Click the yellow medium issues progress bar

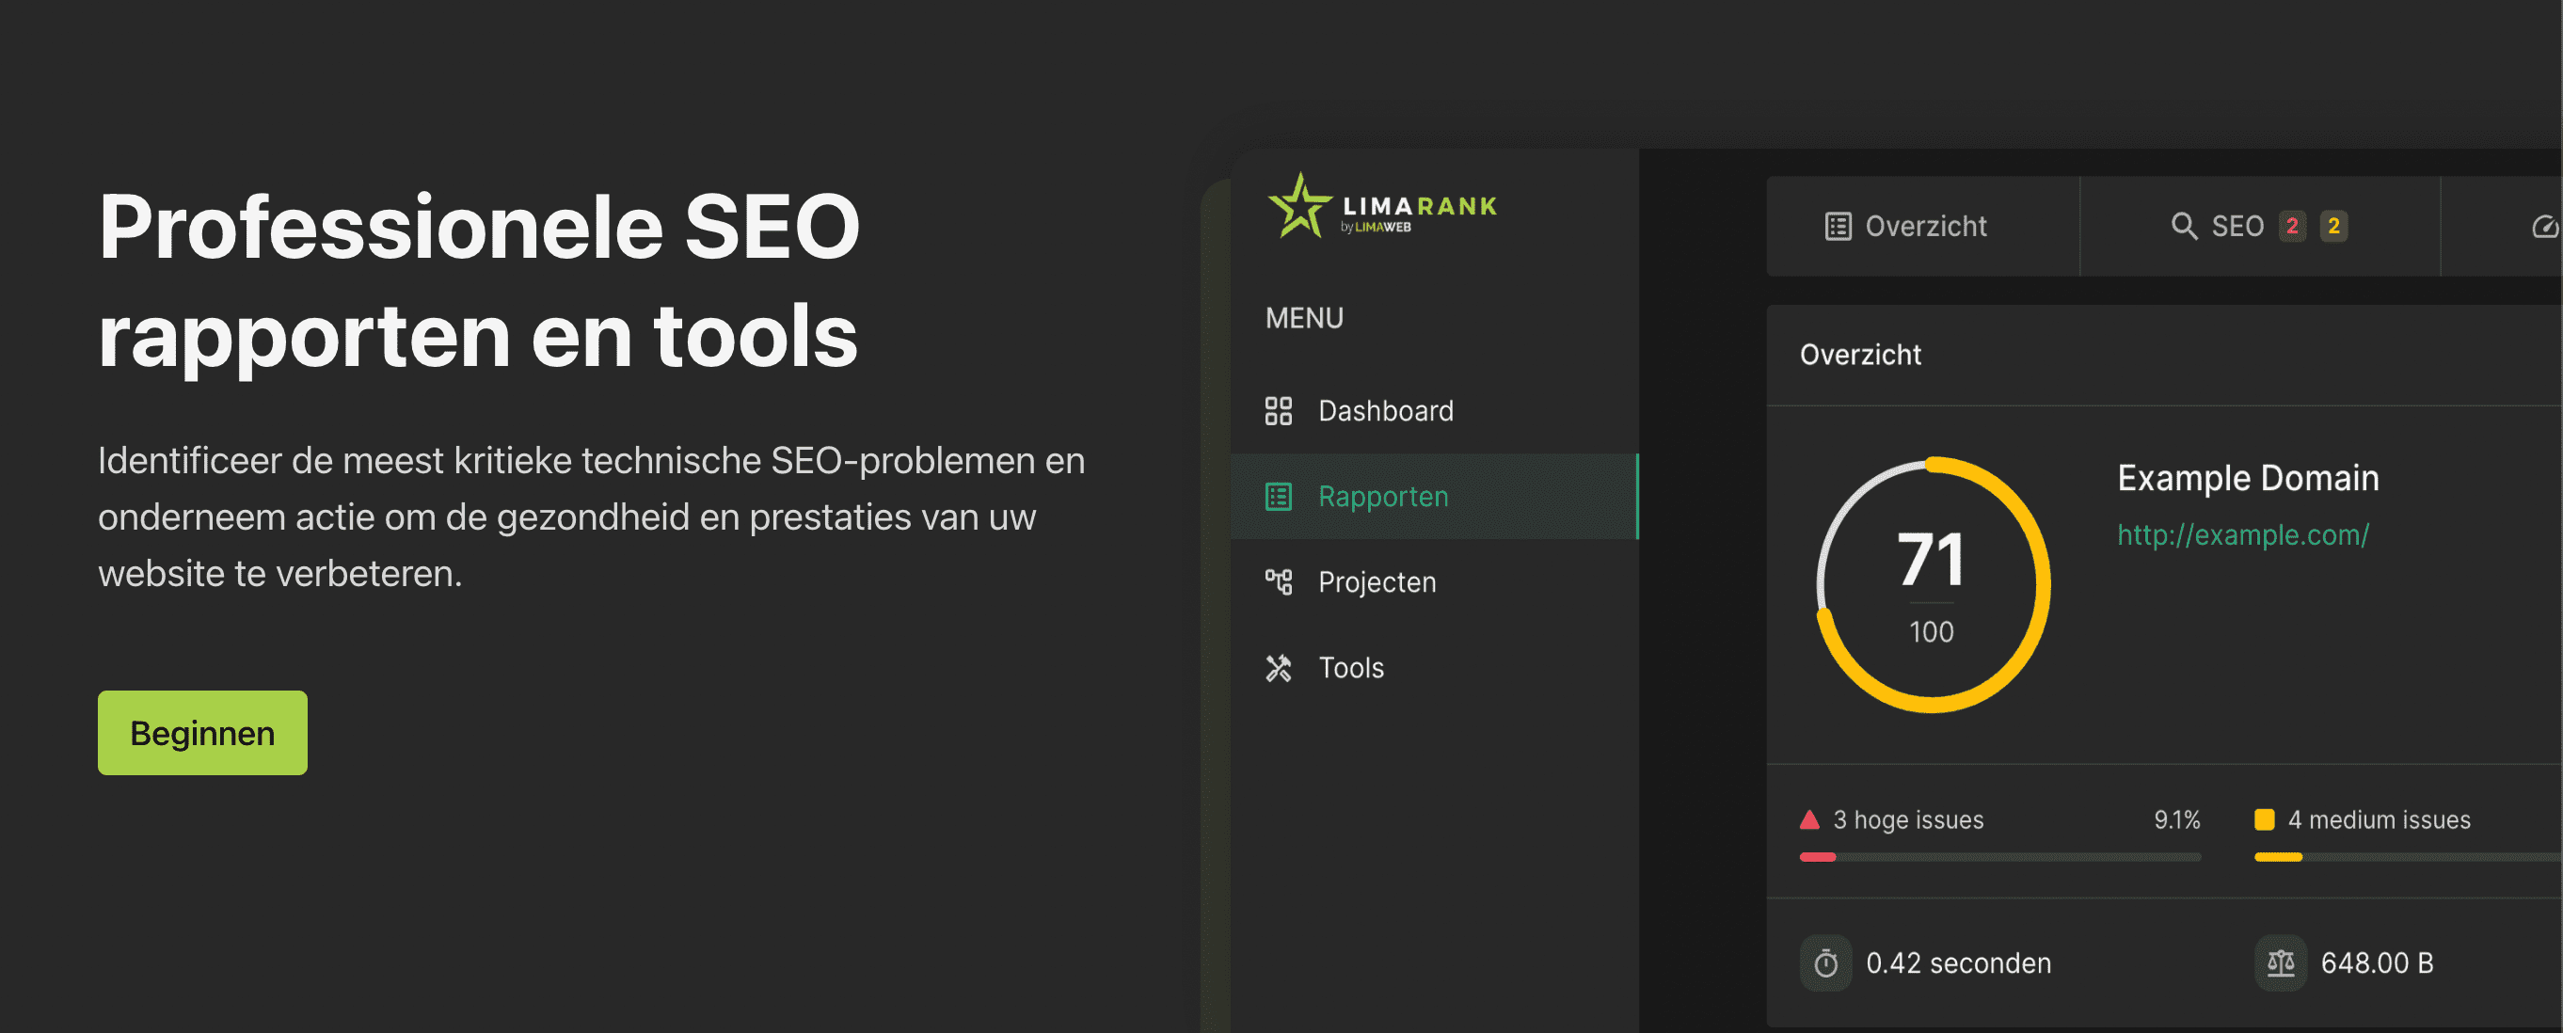click(2408, 857)
